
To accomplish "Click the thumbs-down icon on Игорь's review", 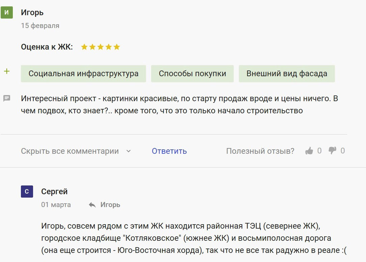I will pos(332,151).
